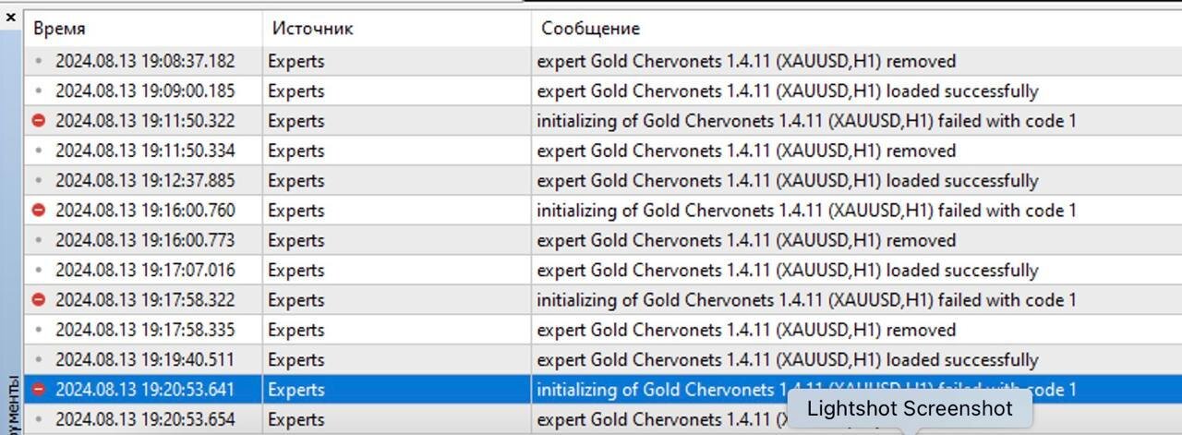Click the red error icon at 19:16:00.760

click(x=38, y=211)
